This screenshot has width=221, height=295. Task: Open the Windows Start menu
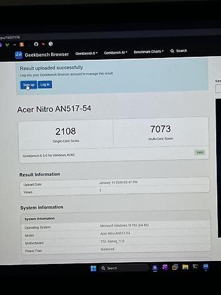pos(93,268)
